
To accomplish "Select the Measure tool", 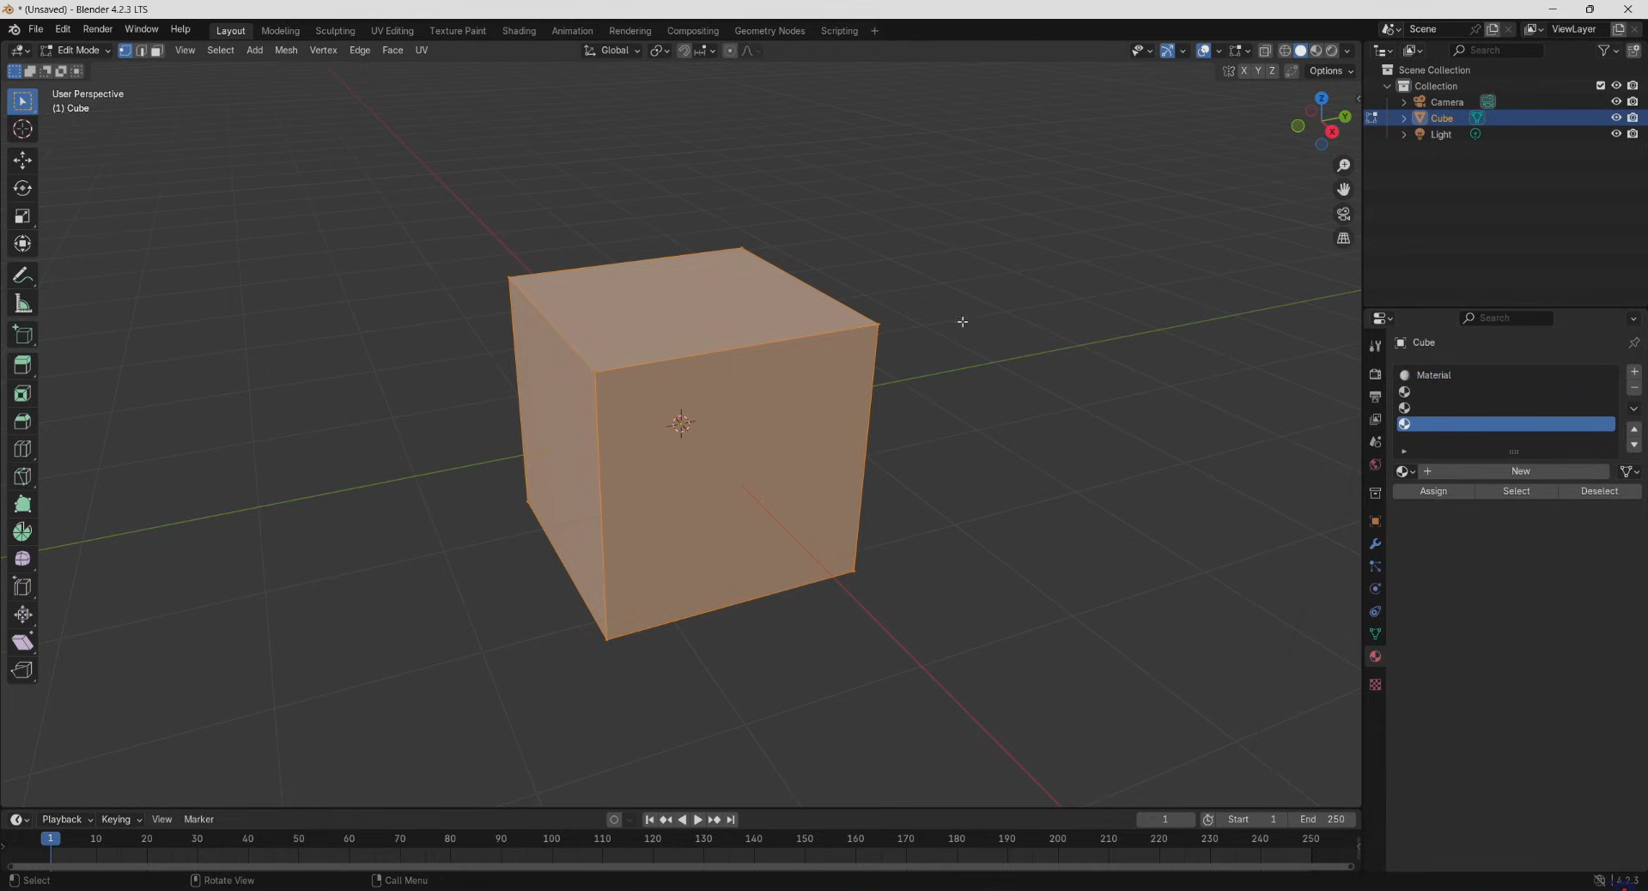I will tap(22, 304).
